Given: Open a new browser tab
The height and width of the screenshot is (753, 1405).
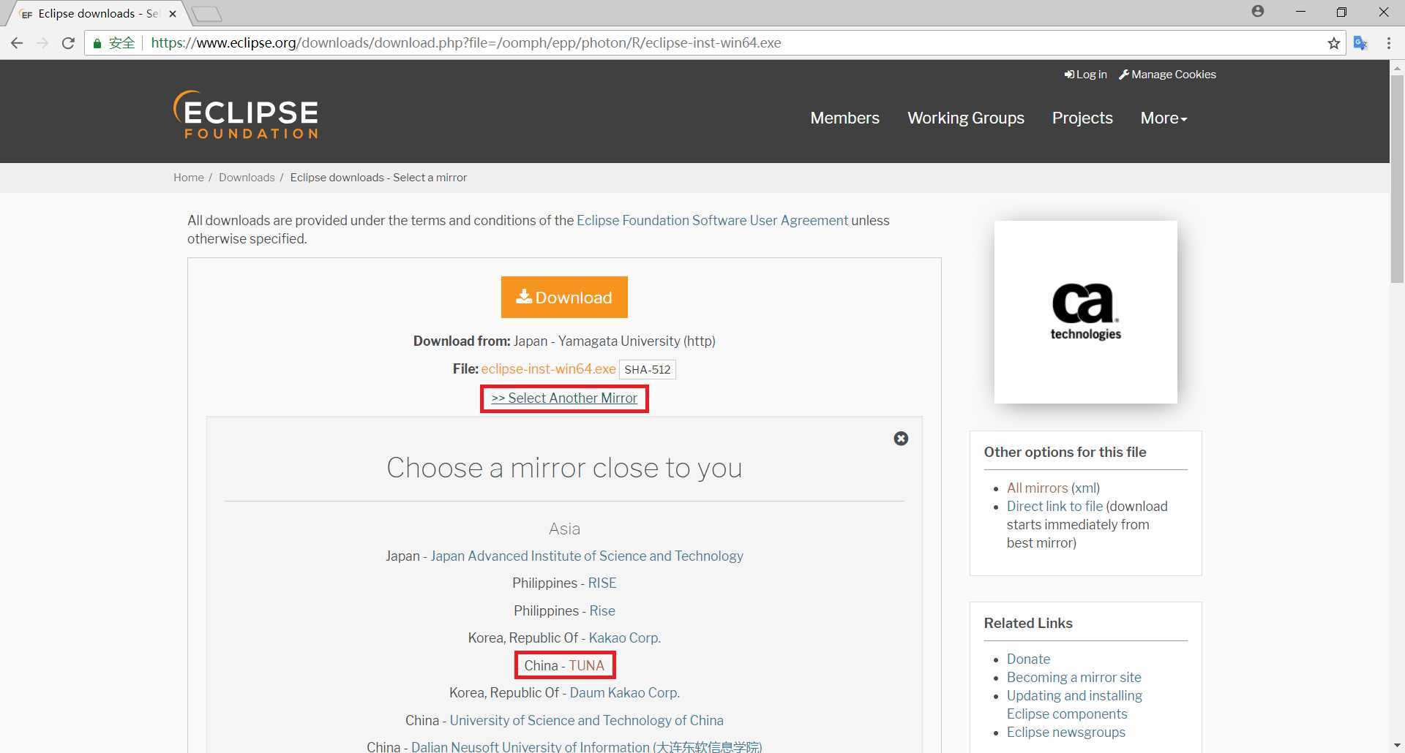Looking at the screenshot, I should (x=206, y=14).
